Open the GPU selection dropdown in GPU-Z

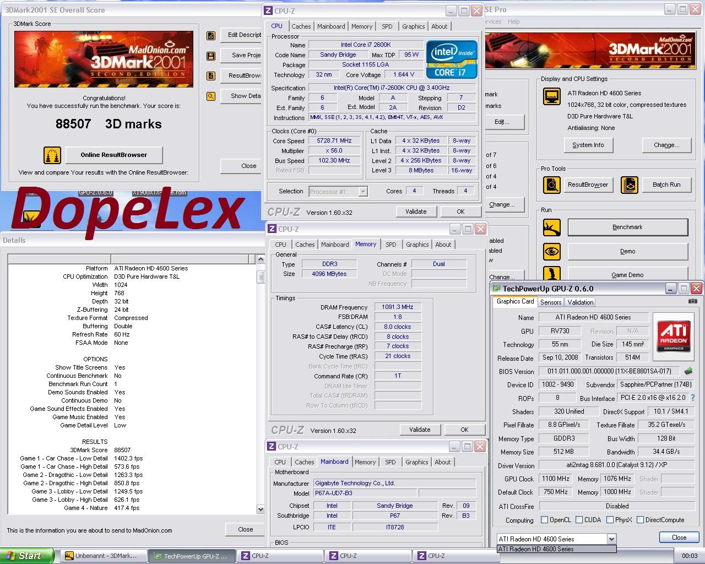tap(611, 539)
